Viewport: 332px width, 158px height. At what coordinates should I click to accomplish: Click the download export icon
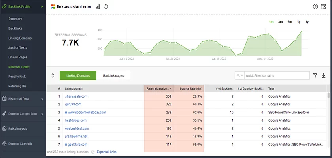point(324,75)
